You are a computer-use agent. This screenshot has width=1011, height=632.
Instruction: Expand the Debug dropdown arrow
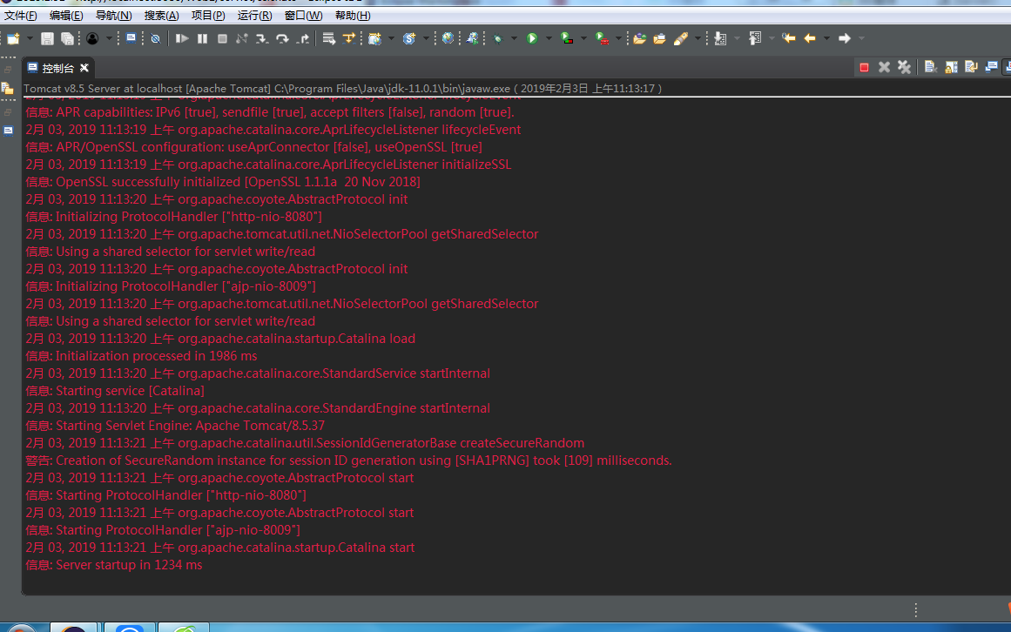(514, 38)
